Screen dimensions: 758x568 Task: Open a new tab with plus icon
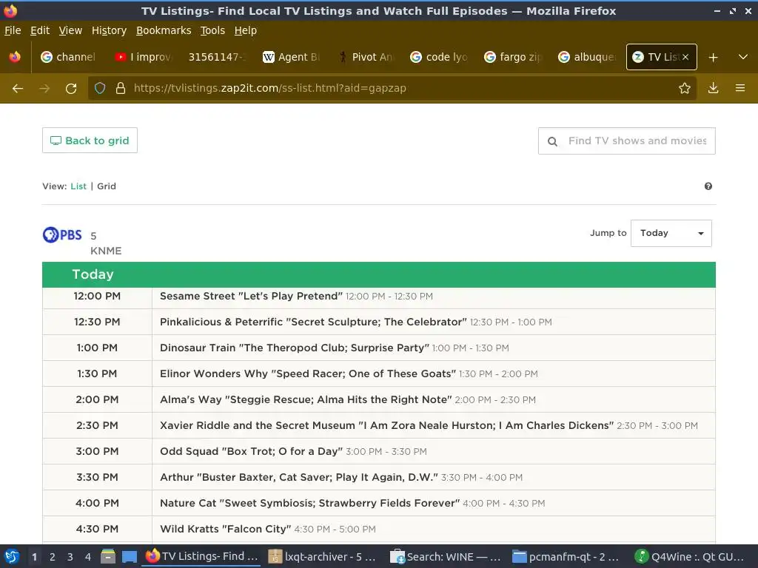pyautogui.click(x=713, y=58)
